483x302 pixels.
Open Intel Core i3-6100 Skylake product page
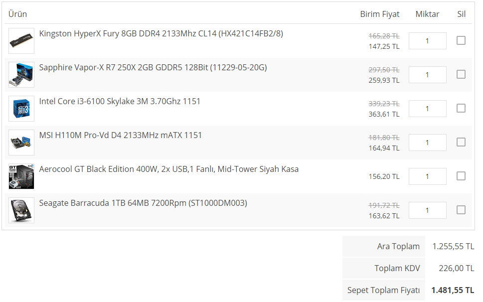click(120, 102)
